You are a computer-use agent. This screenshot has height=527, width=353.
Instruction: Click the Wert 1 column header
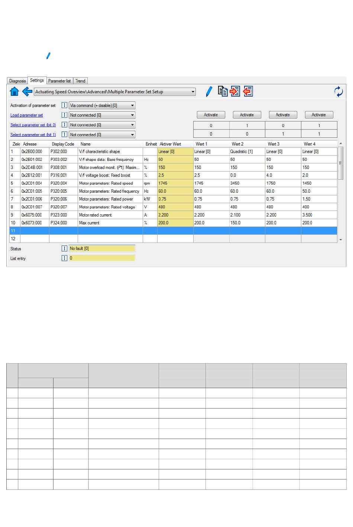pyautogui.click(x=211, y=144)
